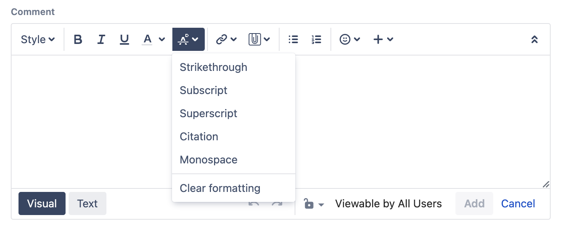Screen dimensions: 563x232
Task: Insert a numbered list
Action: click(x=316, y=39)
